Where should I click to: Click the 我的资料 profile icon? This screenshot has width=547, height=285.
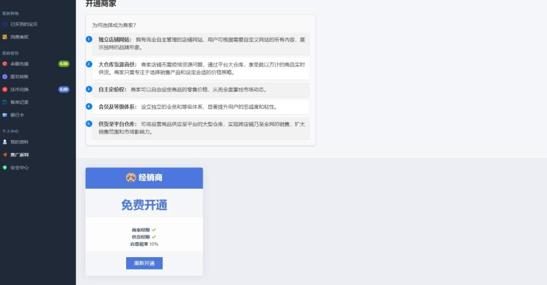point(5,142)
